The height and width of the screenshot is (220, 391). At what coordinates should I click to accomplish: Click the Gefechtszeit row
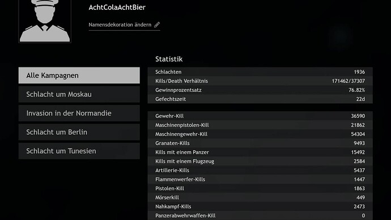pyautogui.click(x=260, y=99)
